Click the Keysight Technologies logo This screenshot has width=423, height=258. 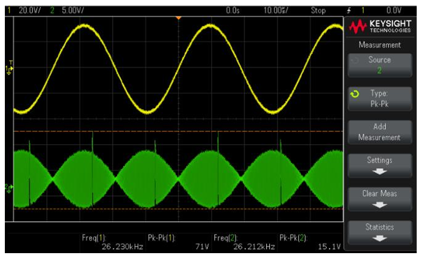coord(380,26)
